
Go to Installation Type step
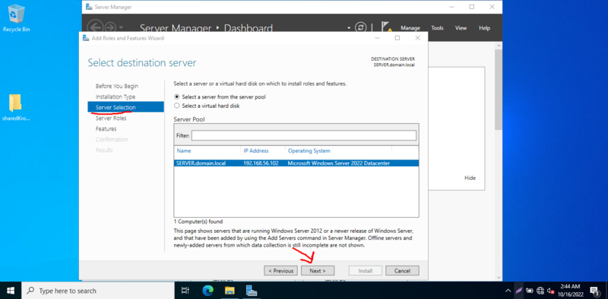pyautogui.click(x=116, y=96)
